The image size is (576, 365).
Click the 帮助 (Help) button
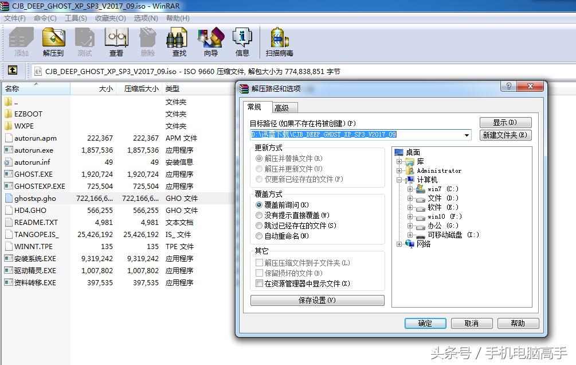pyautogui.click(x=518, y=323)
